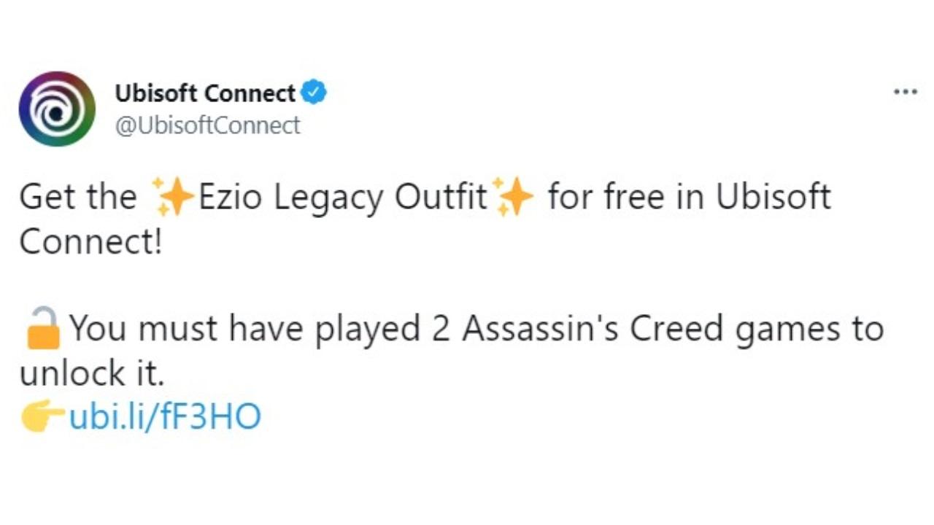Viewport: 934px width, 525px height.
Task: Open the three-dot more options menu
Action: [905, 93]
